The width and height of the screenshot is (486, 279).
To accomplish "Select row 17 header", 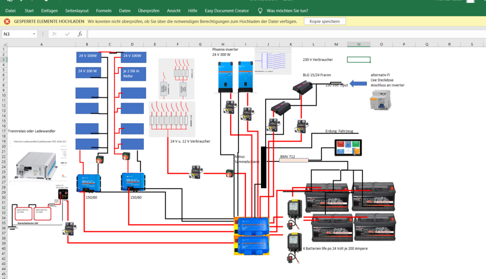I will 4,131.
